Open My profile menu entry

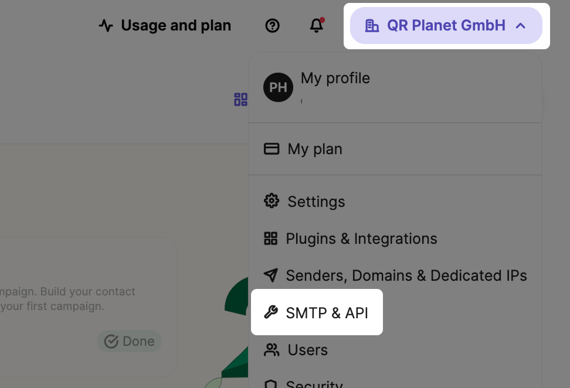pyautogui.click(x=335, y=79)
